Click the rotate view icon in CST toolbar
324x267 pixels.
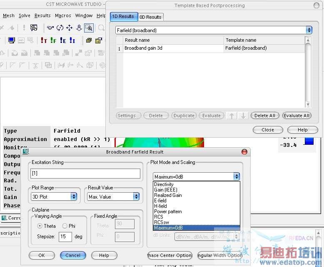pyautogui.click(x=50, y=28)
